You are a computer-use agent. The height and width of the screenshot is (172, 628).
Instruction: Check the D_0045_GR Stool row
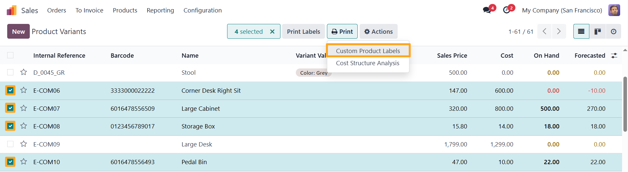click(10, 72)
